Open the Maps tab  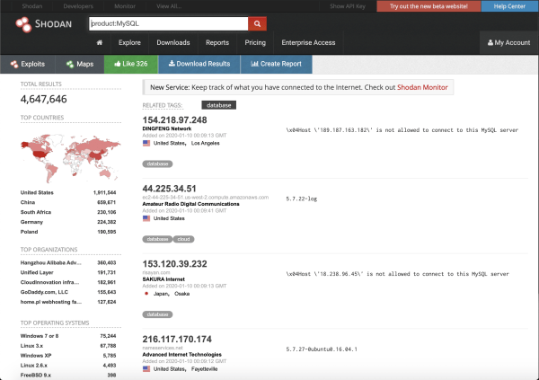click(x=80, y=64)
